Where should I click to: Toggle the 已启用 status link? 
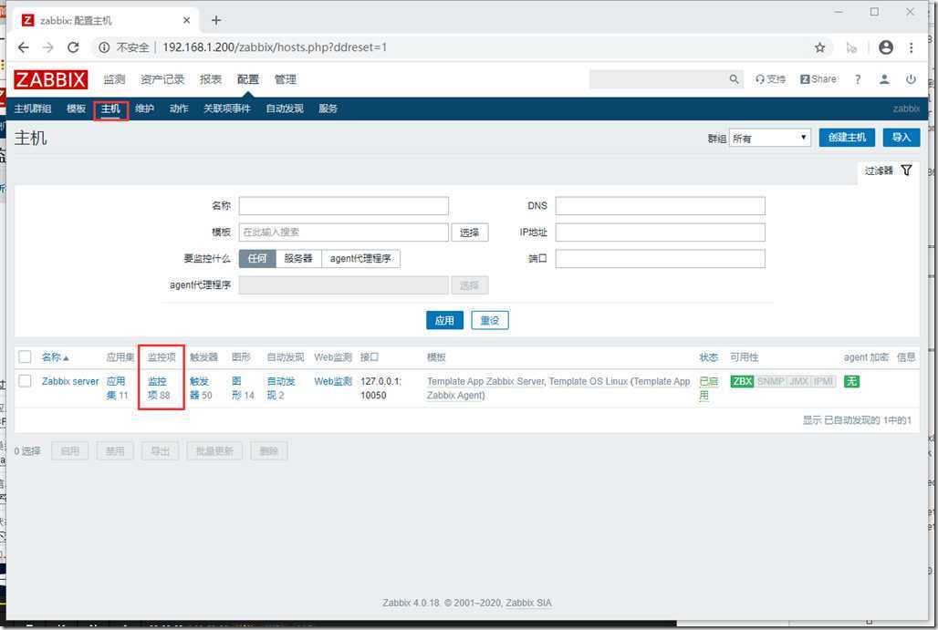pyautogui.click(x=708, y=387)
